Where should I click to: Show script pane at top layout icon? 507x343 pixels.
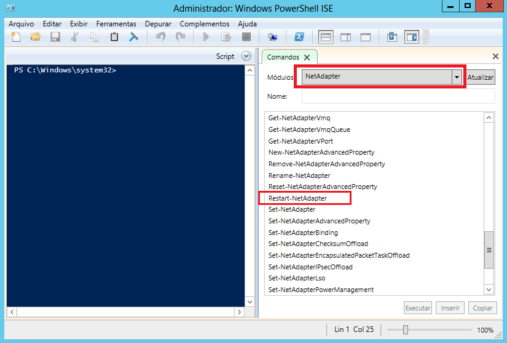[x=326, y=37]
